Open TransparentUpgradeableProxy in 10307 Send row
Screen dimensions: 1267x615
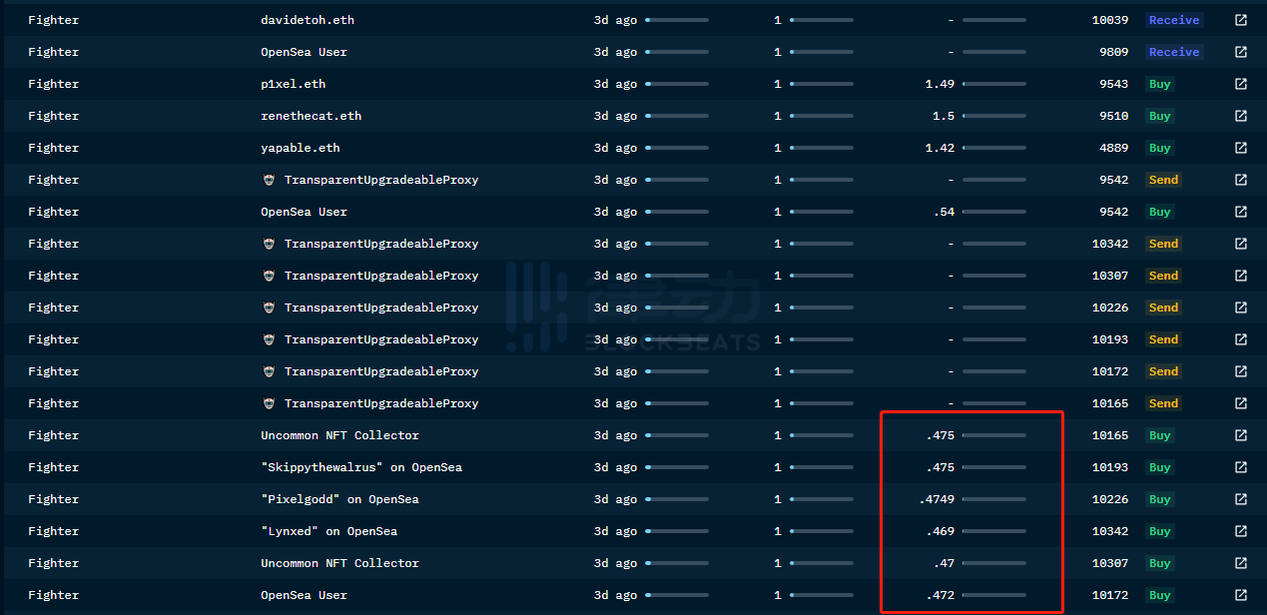(381, 276)
